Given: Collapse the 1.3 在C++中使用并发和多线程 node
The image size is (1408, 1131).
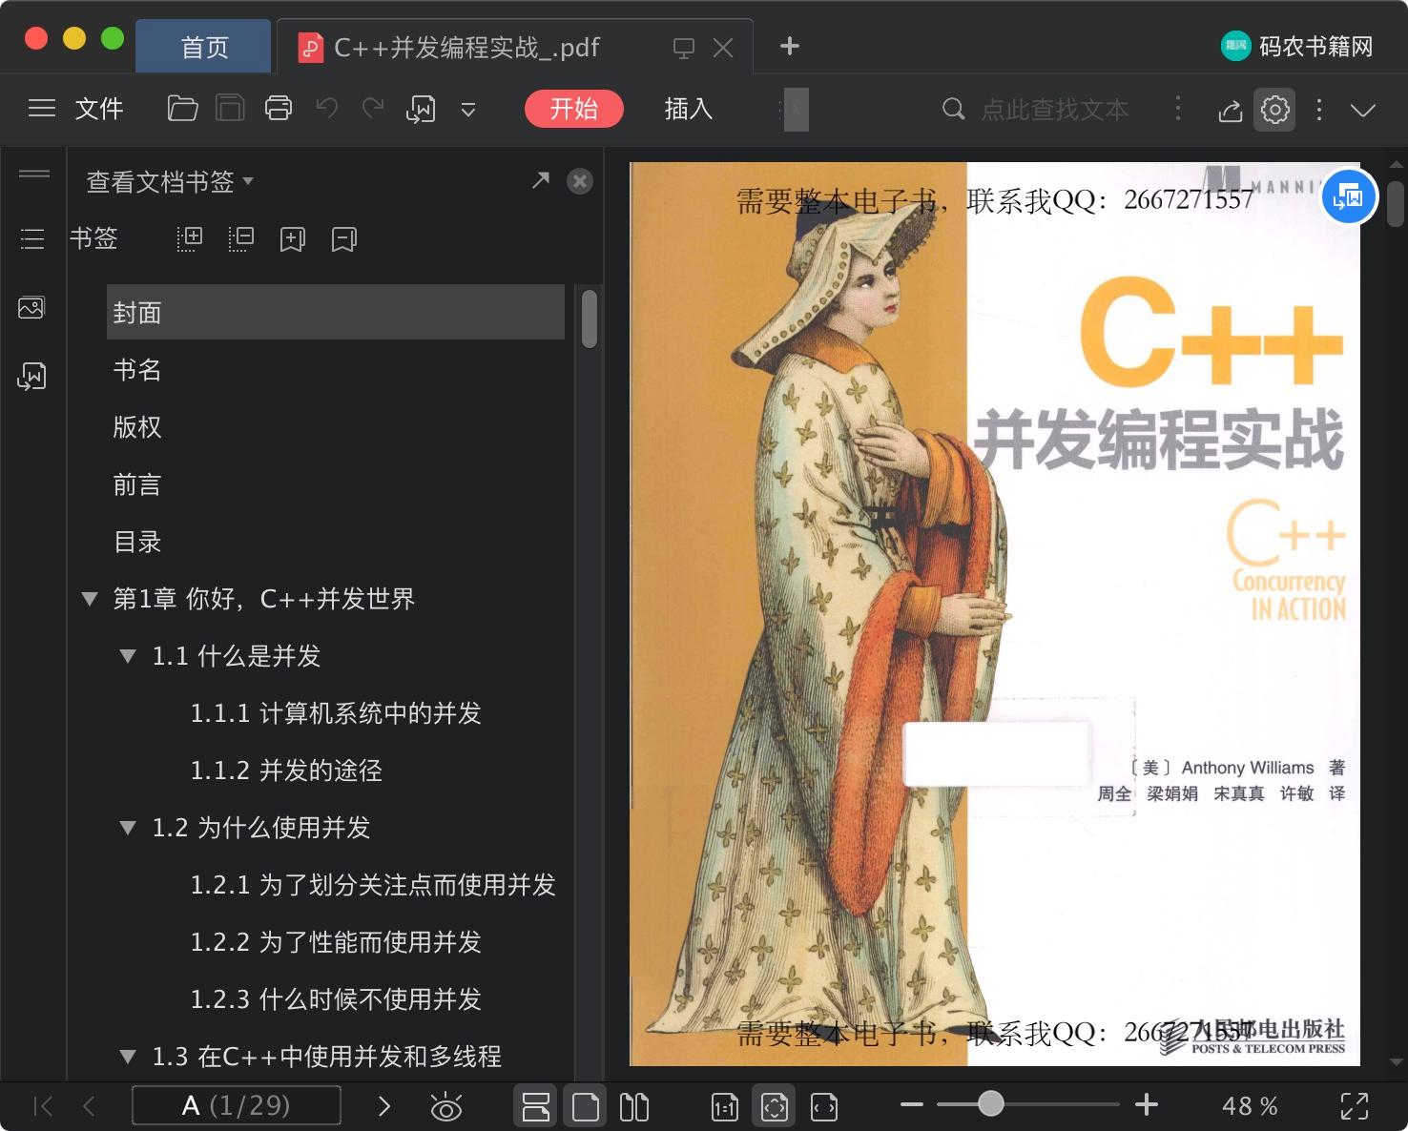Looking at the screenshot, I should (128, 1057).
